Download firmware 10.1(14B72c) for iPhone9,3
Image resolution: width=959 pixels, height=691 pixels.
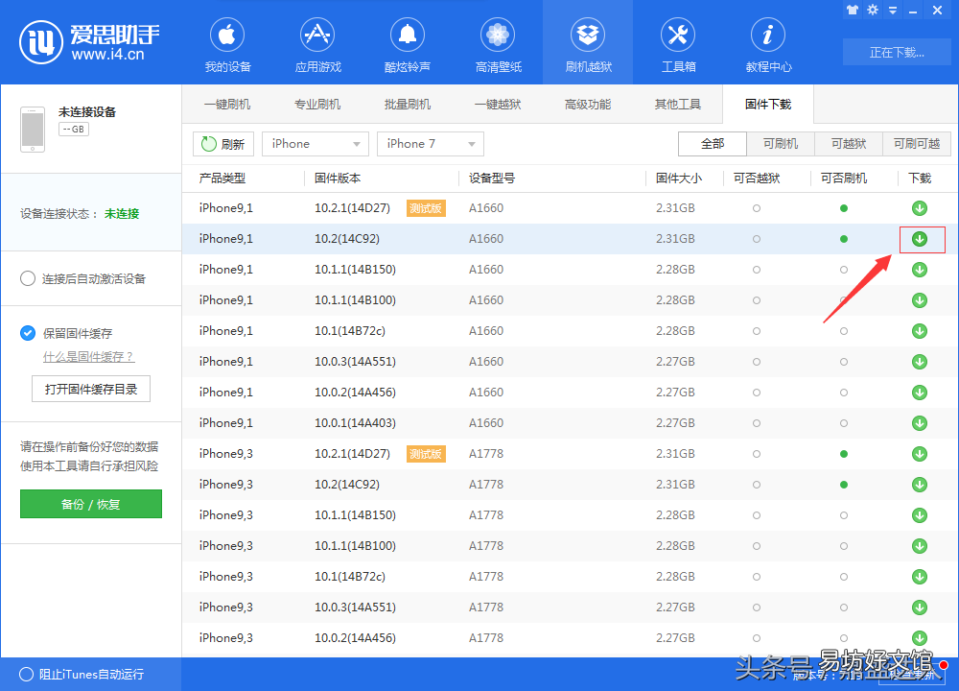[x=920, y=577]
